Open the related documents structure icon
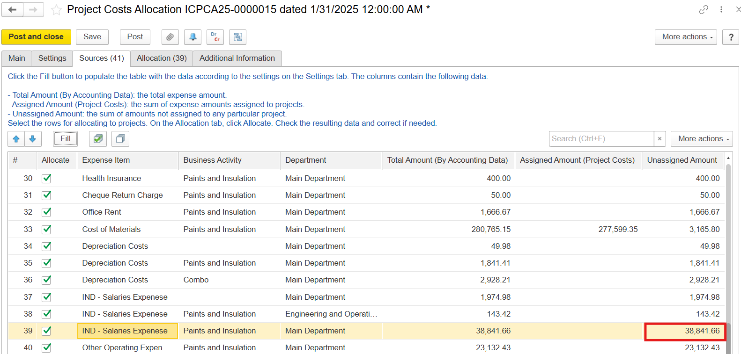This screenshot has width=741, height=354. [237, 37]
